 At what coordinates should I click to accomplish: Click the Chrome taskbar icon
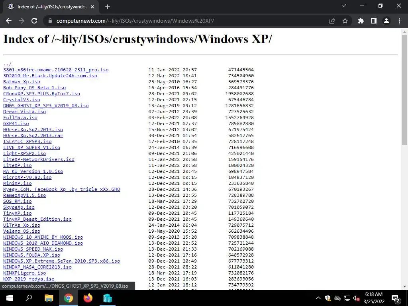tap(69, 298)
